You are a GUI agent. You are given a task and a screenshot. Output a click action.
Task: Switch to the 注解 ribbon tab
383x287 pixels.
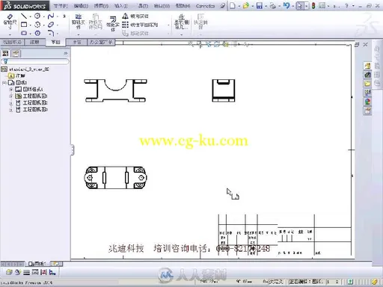click(34, 42)
